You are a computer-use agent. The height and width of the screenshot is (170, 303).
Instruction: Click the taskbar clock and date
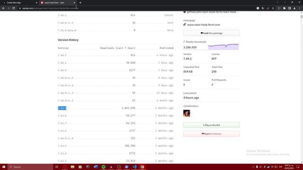click(289, 167)
